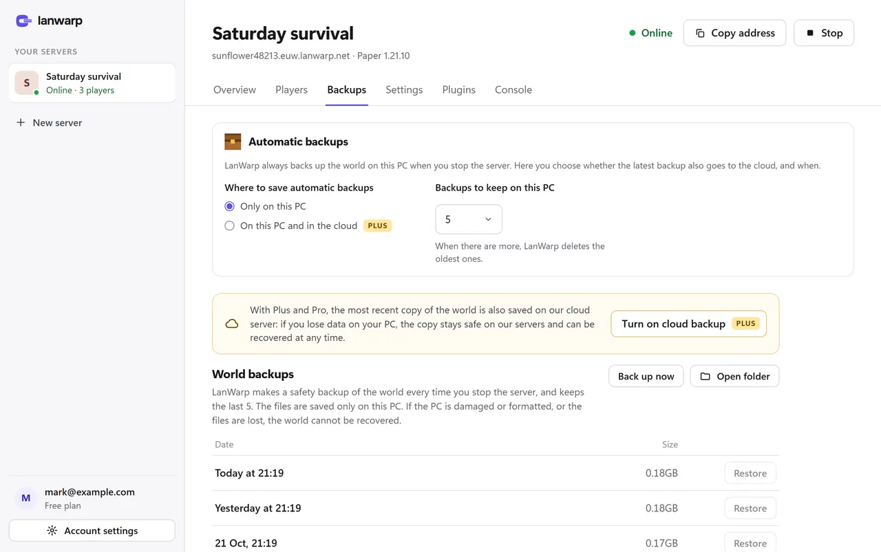The width and height of the screenshot is (881, 552).
Task: Click the stop square icon
Action: click(x=810, y=33)
